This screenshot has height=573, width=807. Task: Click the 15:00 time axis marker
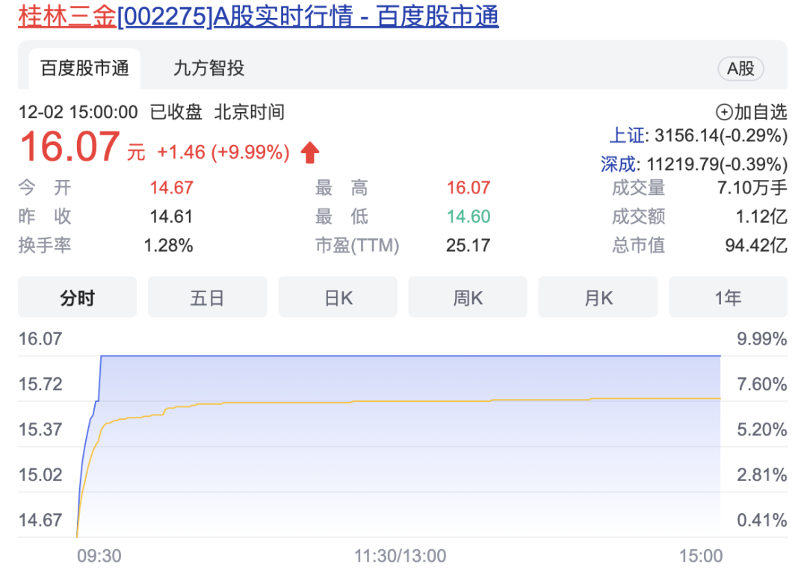700,556
